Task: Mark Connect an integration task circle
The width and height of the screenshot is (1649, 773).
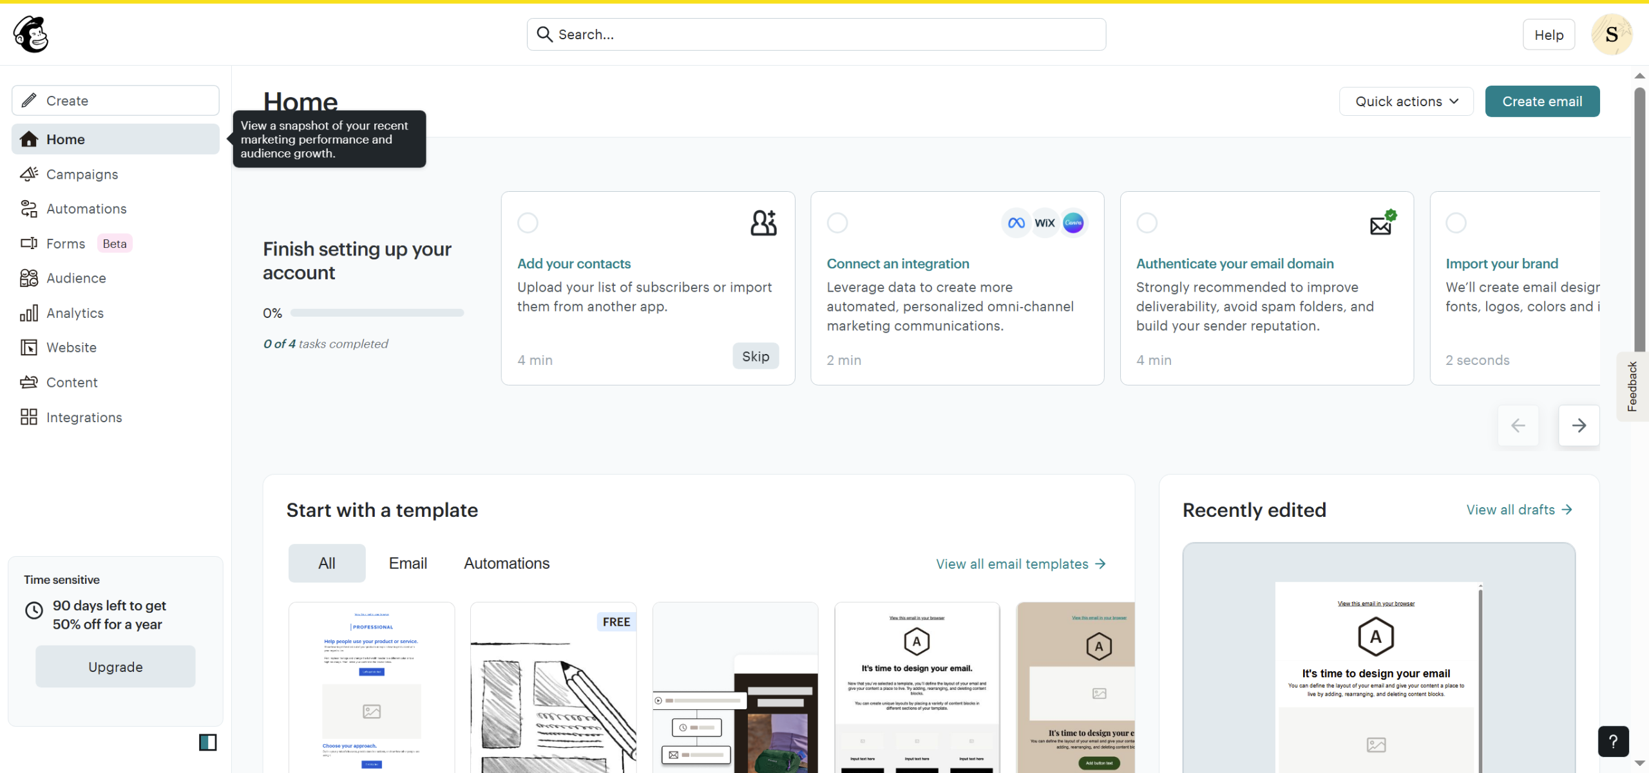Action: tap(837, 223)
